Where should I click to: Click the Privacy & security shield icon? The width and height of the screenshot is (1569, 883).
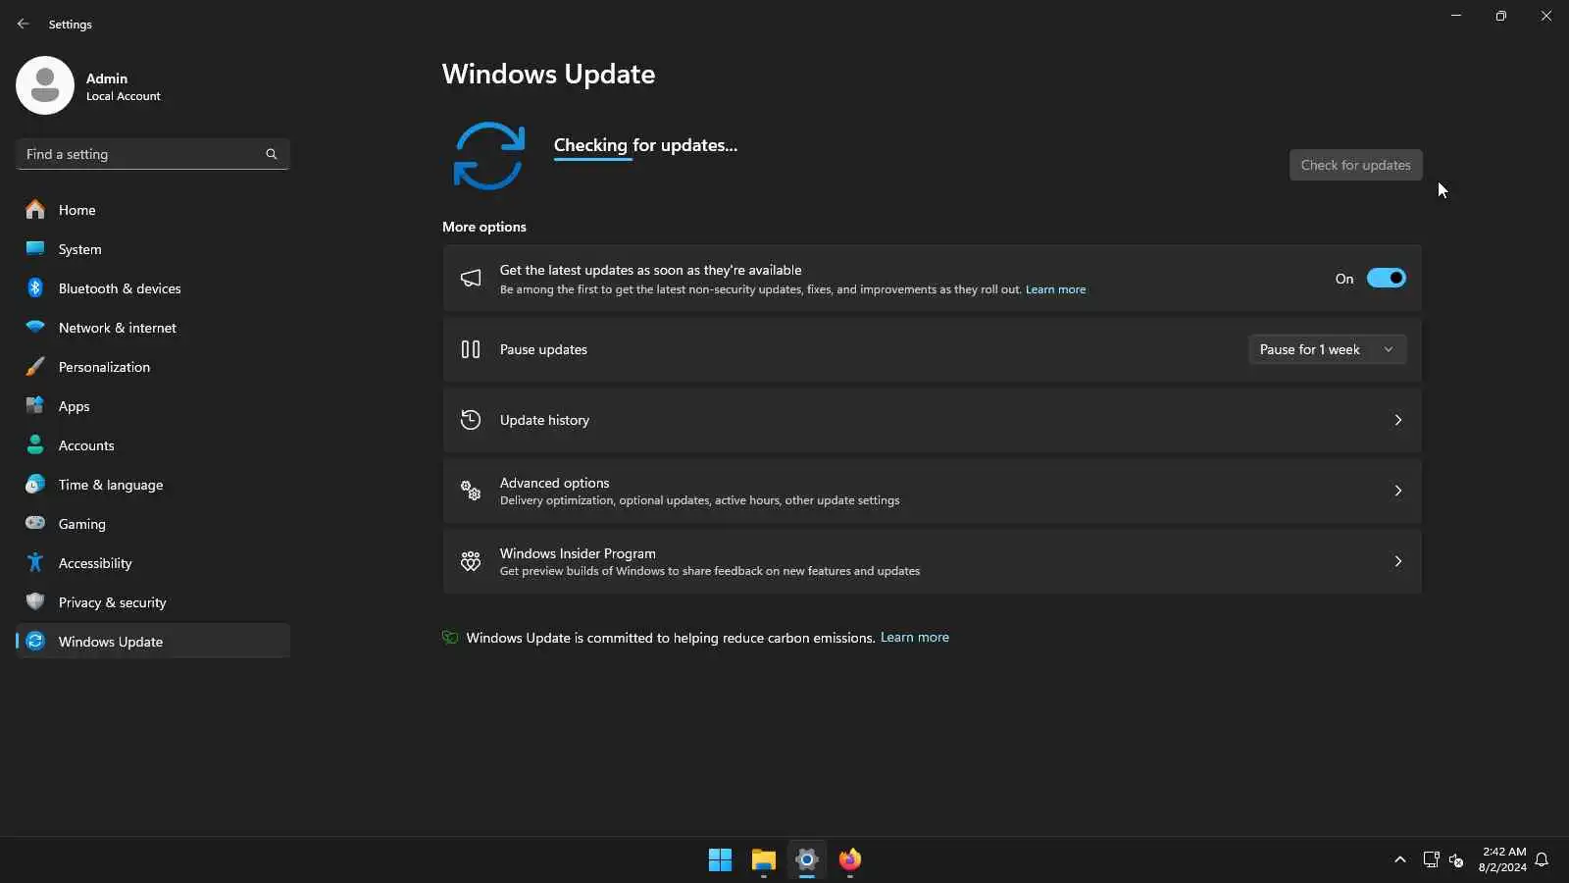tap(35, 601)
